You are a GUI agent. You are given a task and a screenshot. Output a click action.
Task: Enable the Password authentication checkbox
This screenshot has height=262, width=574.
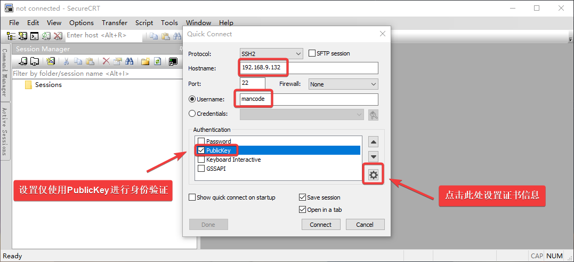pyautogui.click(x=201, y=141)
